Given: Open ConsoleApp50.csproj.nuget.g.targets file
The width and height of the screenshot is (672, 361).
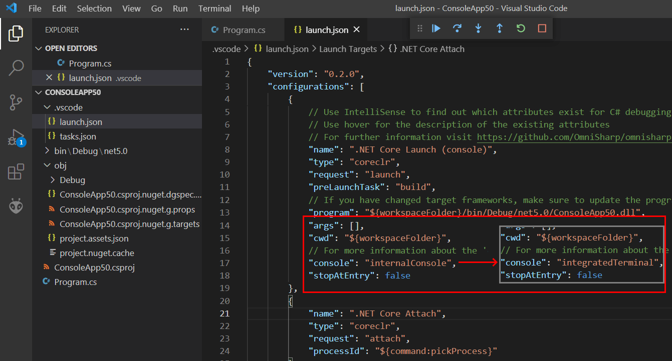Looking at the screenshot, I should [x=117, y=223].
